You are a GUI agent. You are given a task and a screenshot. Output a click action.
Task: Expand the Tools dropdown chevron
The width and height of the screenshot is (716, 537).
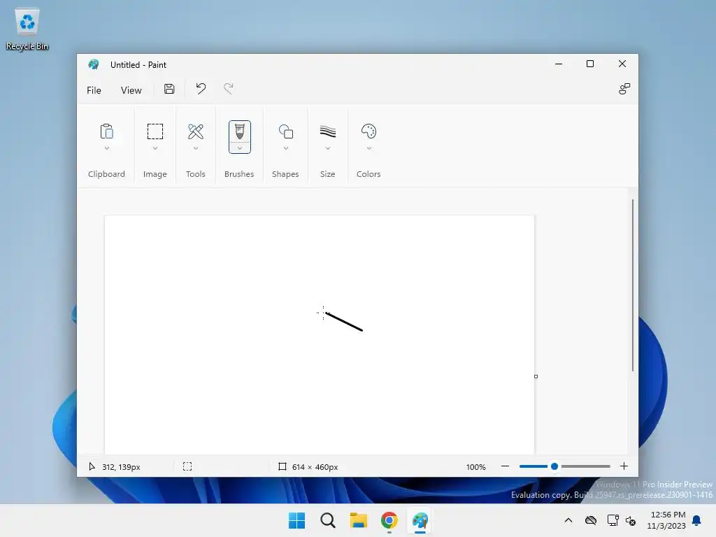tap(196, 148)
